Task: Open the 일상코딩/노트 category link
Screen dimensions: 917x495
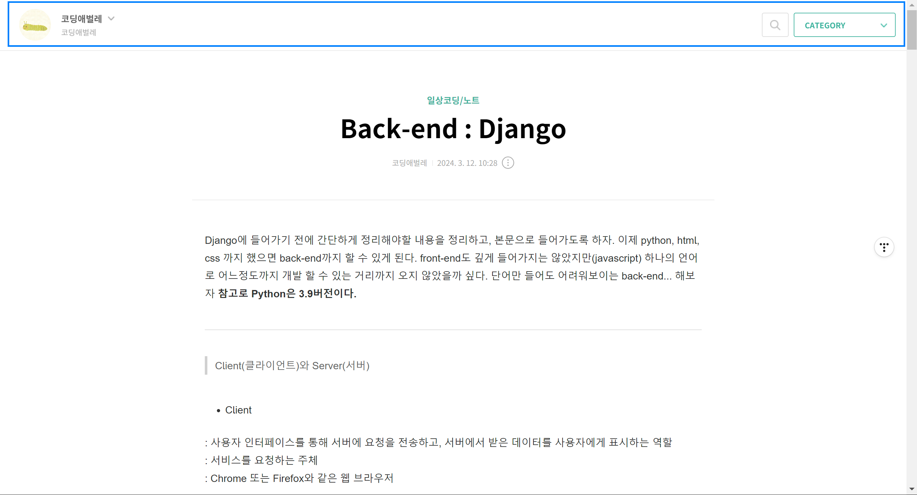Action: [x=453, y=100]
